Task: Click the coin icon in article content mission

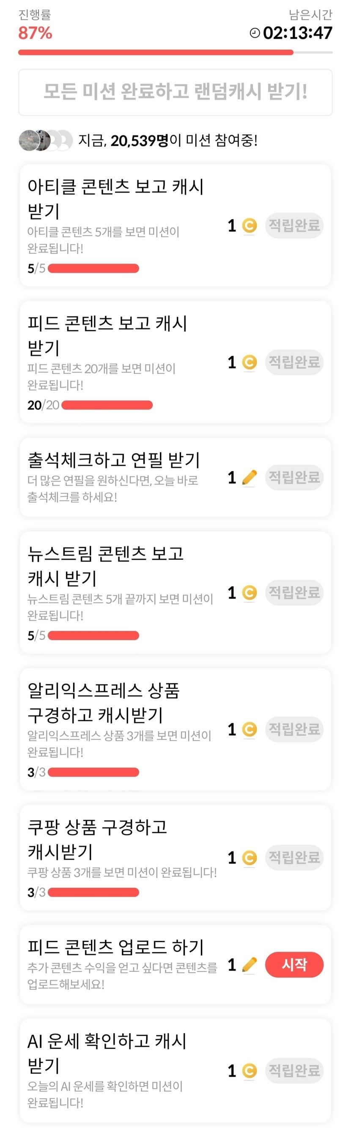Action: tap(249, 226)
